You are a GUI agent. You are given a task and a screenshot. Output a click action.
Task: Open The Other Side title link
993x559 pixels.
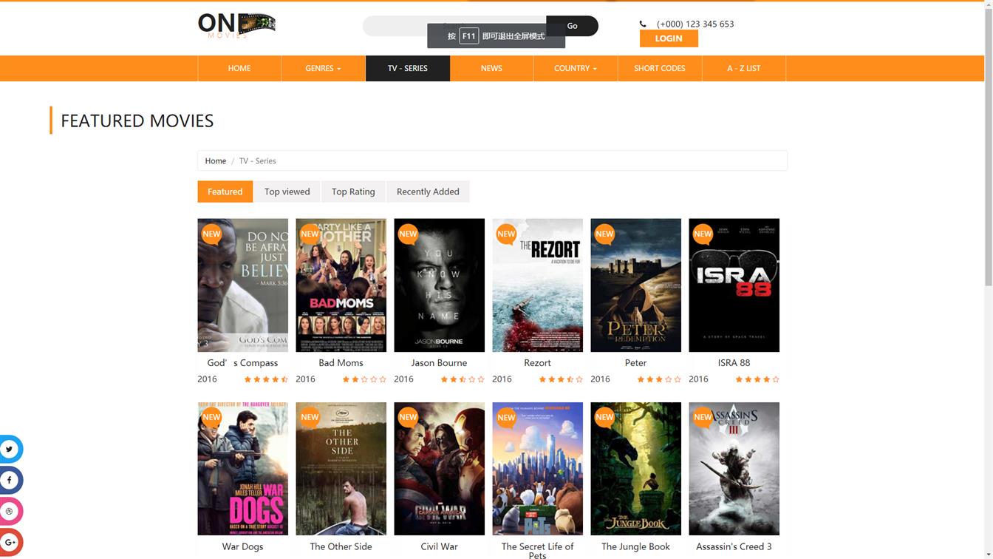pyautogui.click(x=341, y=546)
